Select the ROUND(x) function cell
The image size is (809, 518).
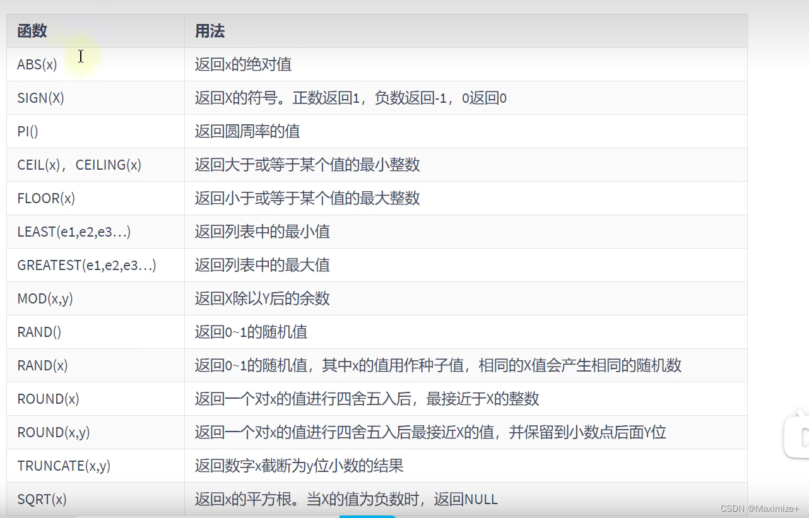pyautogui.click(x=95, y=399)
